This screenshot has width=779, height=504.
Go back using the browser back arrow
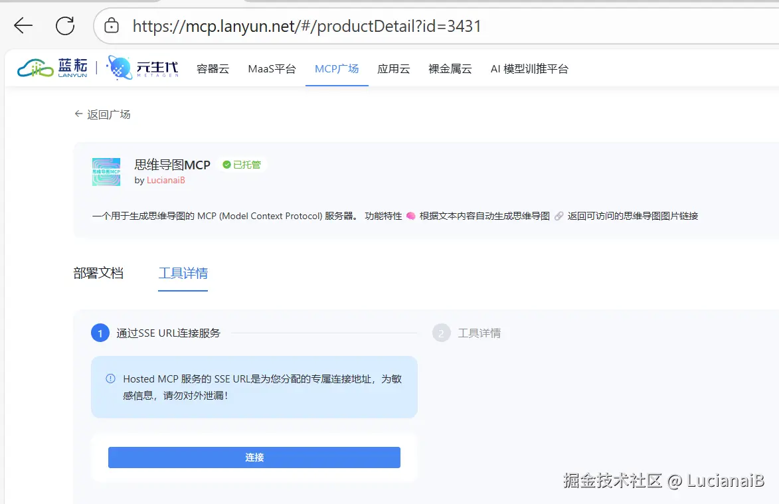pyautogui.click(x=23, y=25)
